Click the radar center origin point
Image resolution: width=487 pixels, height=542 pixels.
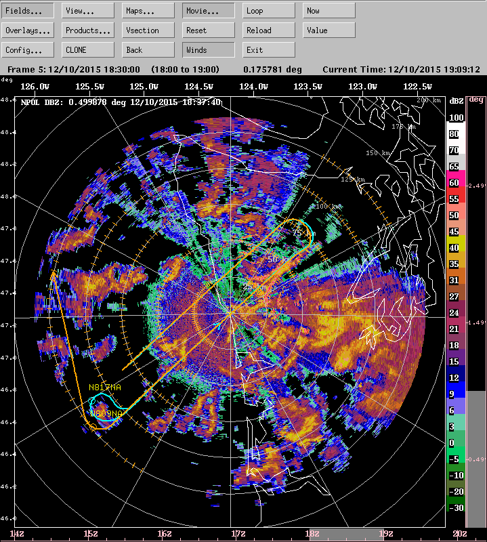click(x=230, y=313)
